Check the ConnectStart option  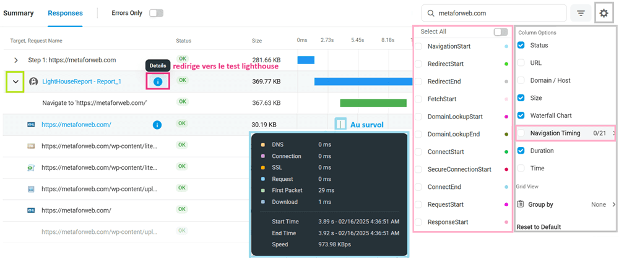[418, 152]
